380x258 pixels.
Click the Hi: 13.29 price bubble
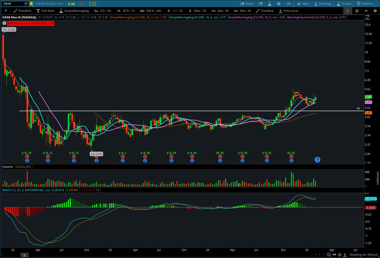coord(8,29)
